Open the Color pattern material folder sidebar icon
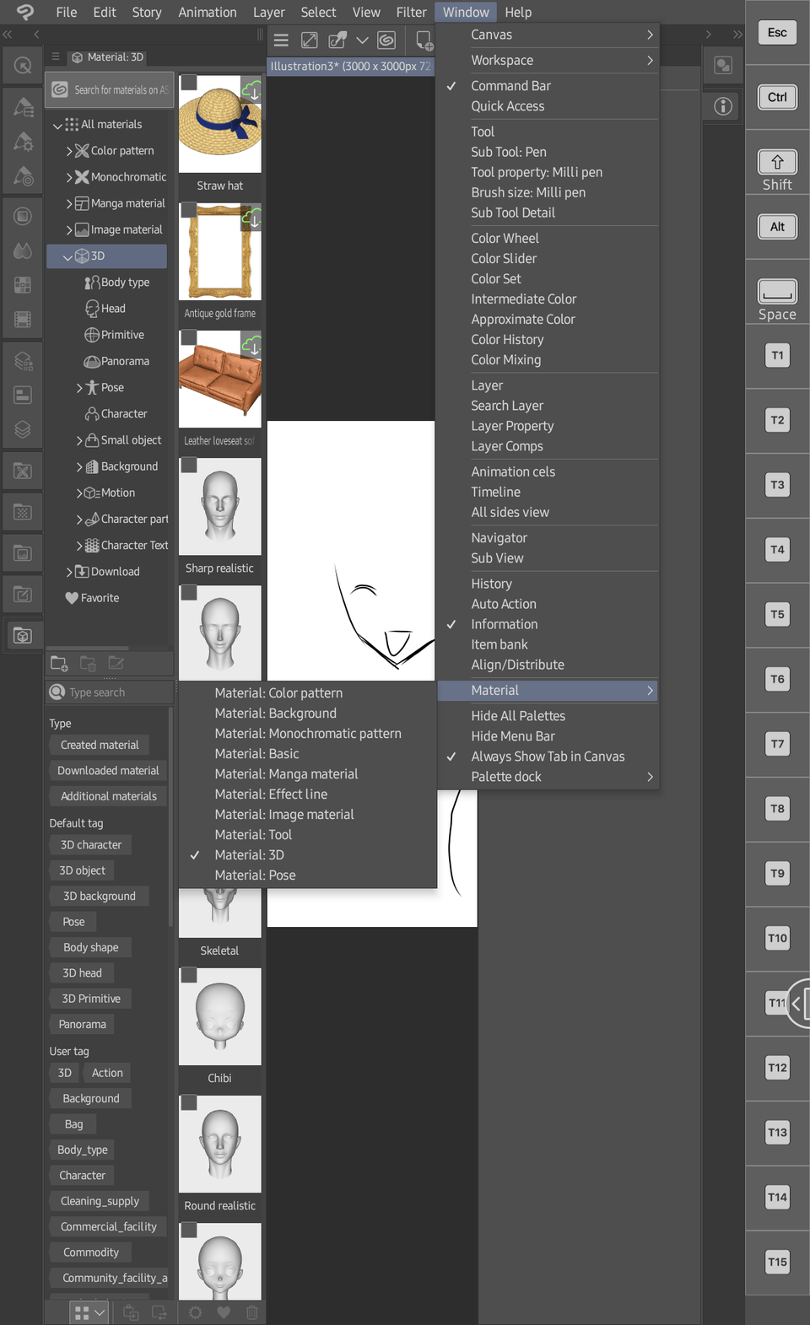The image size is (810, 1325). pyautogui.click(x=23, y=471)
